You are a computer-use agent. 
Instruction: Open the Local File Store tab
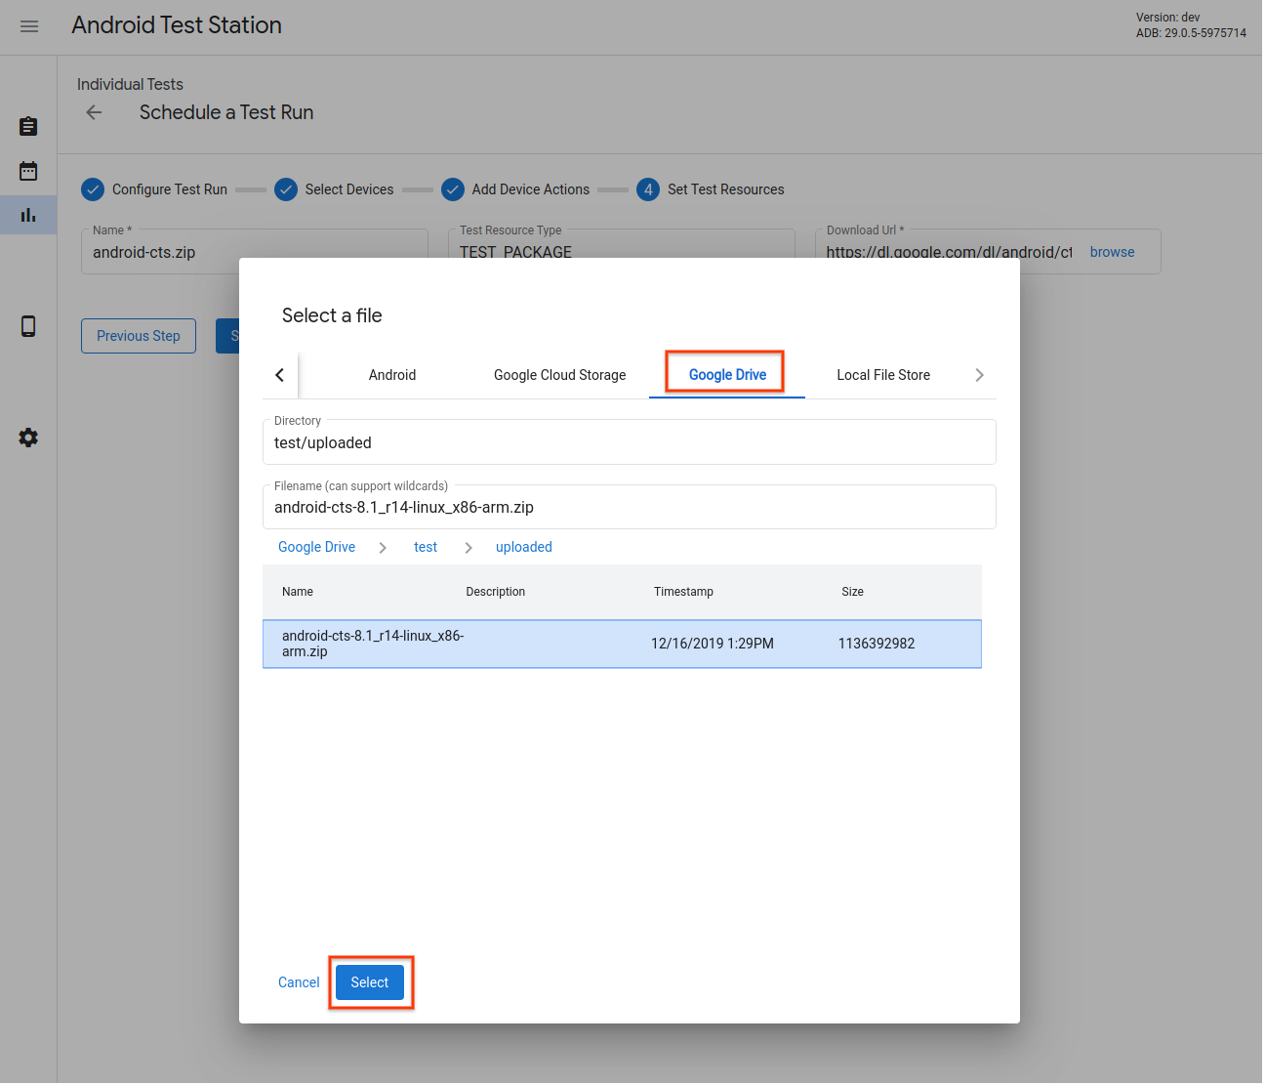pos(882,374)
